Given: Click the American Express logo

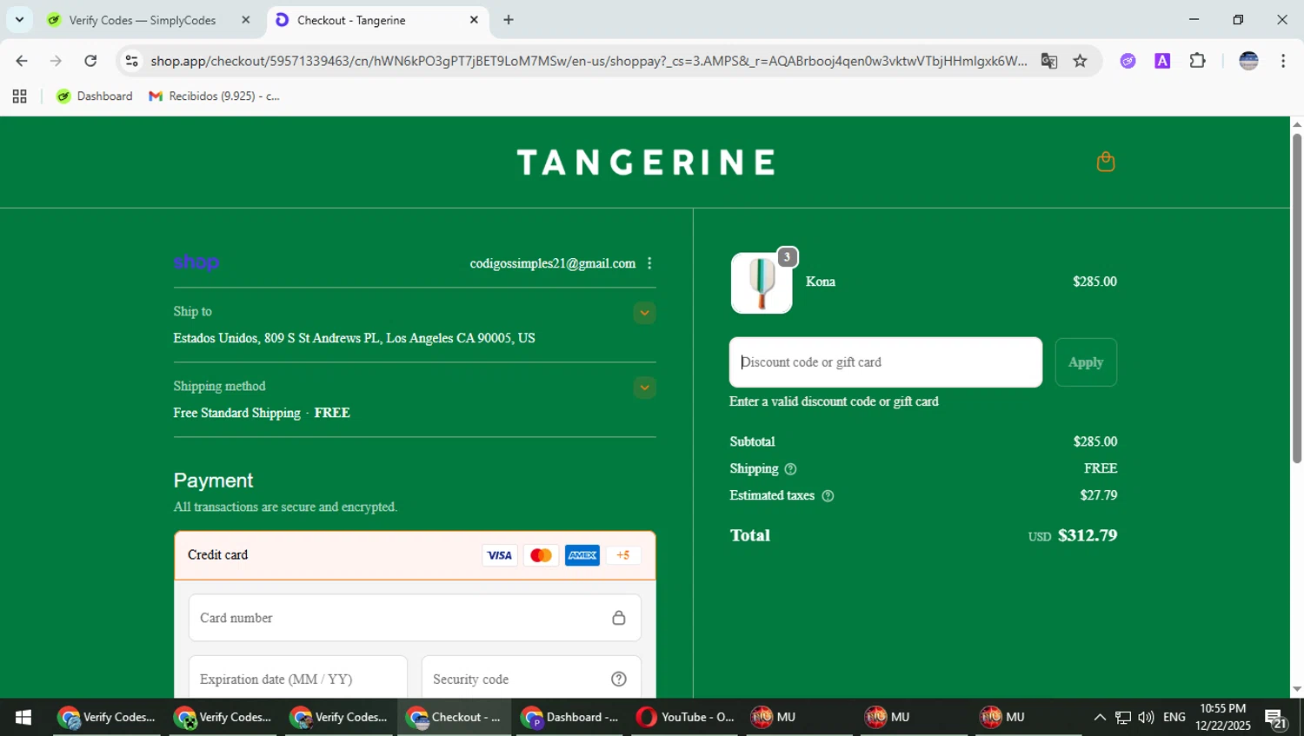Looking at the screenshot, I should click(582, 555).
